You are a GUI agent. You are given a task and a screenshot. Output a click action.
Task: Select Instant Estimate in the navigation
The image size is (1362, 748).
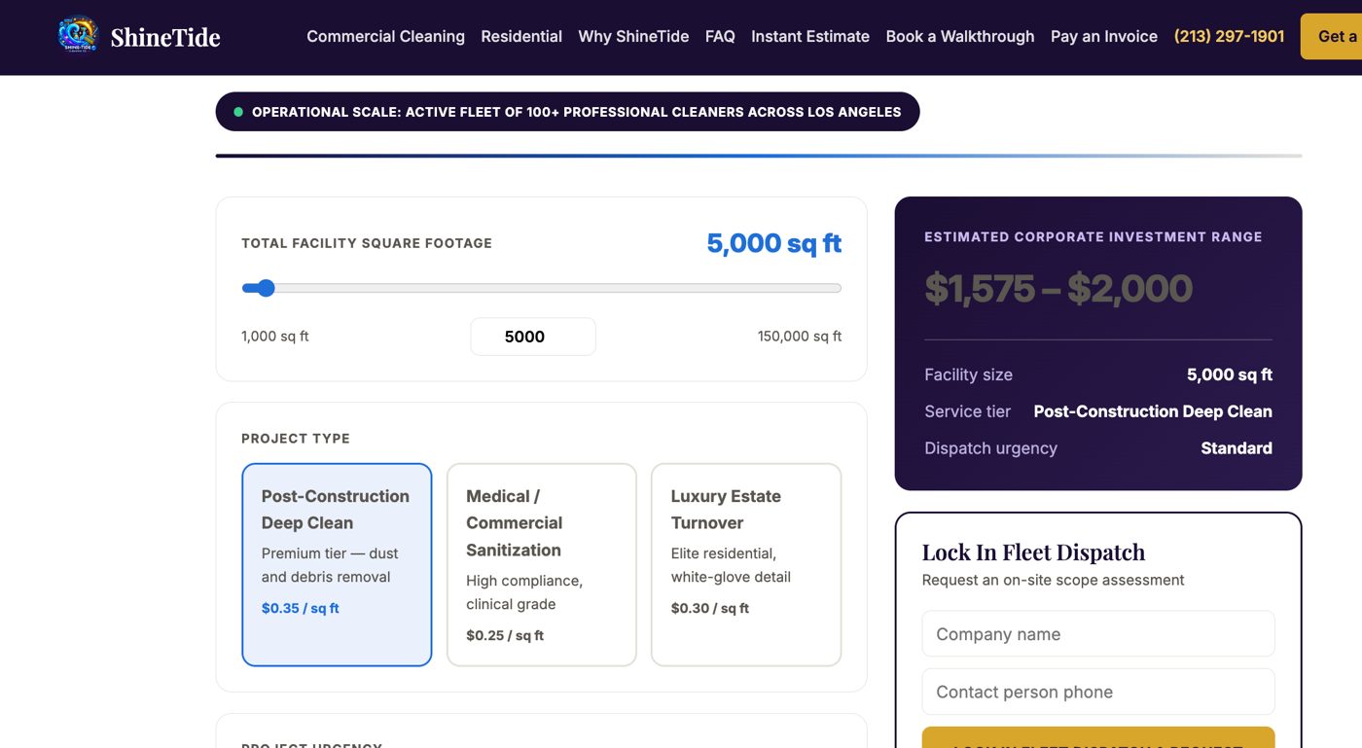[810, 36]
